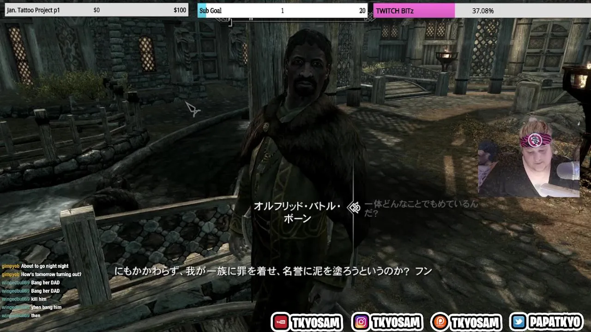Click chat message 'About to go night night'

tap(45, 266)
